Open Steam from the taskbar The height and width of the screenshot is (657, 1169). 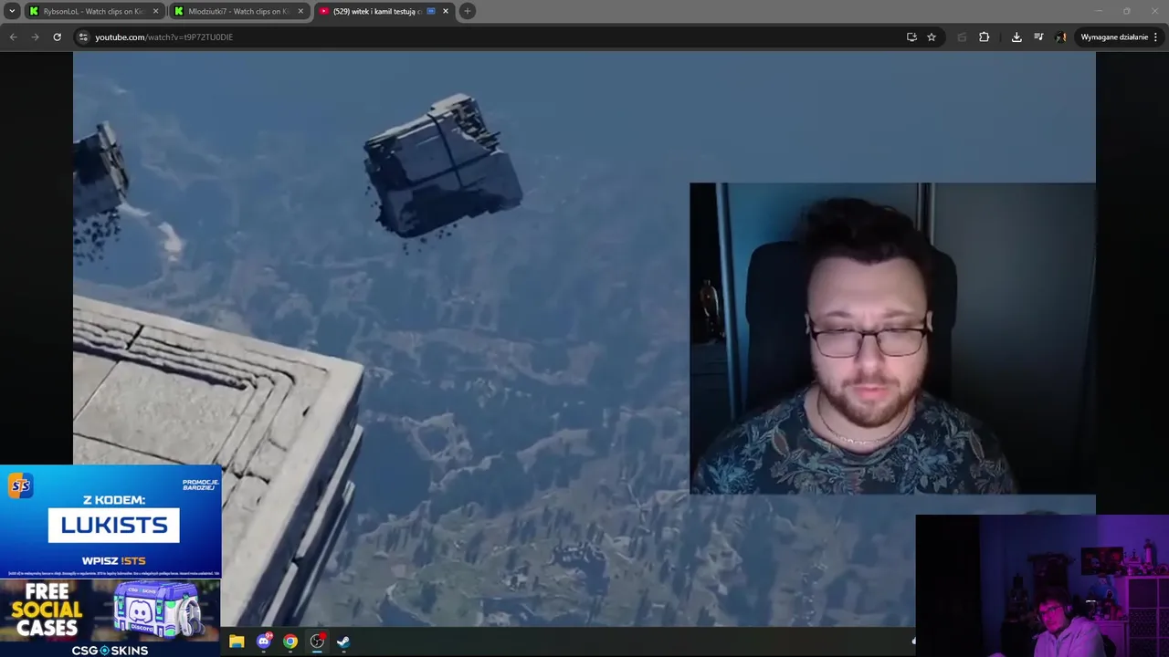tap(343, 641)
